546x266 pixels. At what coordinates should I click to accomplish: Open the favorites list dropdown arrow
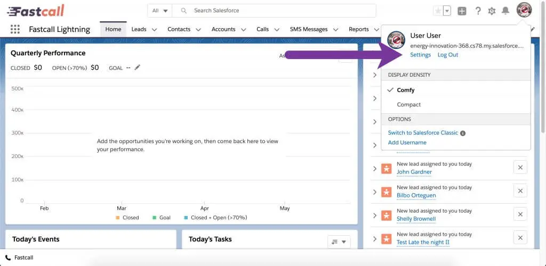pyautogui.click(x=447, y=11)
